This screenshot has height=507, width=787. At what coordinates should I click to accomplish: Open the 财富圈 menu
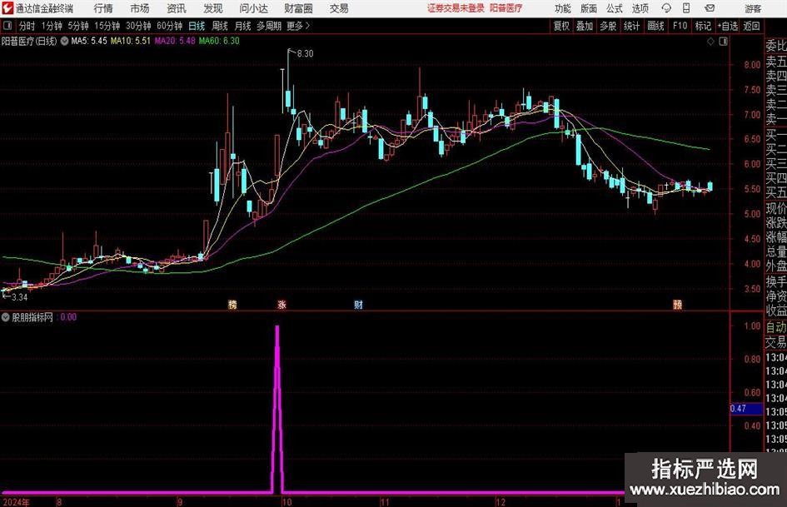point(298,8)
